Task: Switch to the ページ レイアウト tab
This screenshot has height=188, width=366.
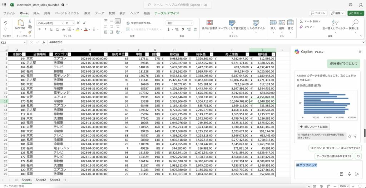Action: 67,13
